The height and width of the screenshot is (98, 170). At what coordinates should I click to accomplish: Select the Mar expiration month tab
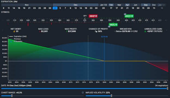coord(119,5)
